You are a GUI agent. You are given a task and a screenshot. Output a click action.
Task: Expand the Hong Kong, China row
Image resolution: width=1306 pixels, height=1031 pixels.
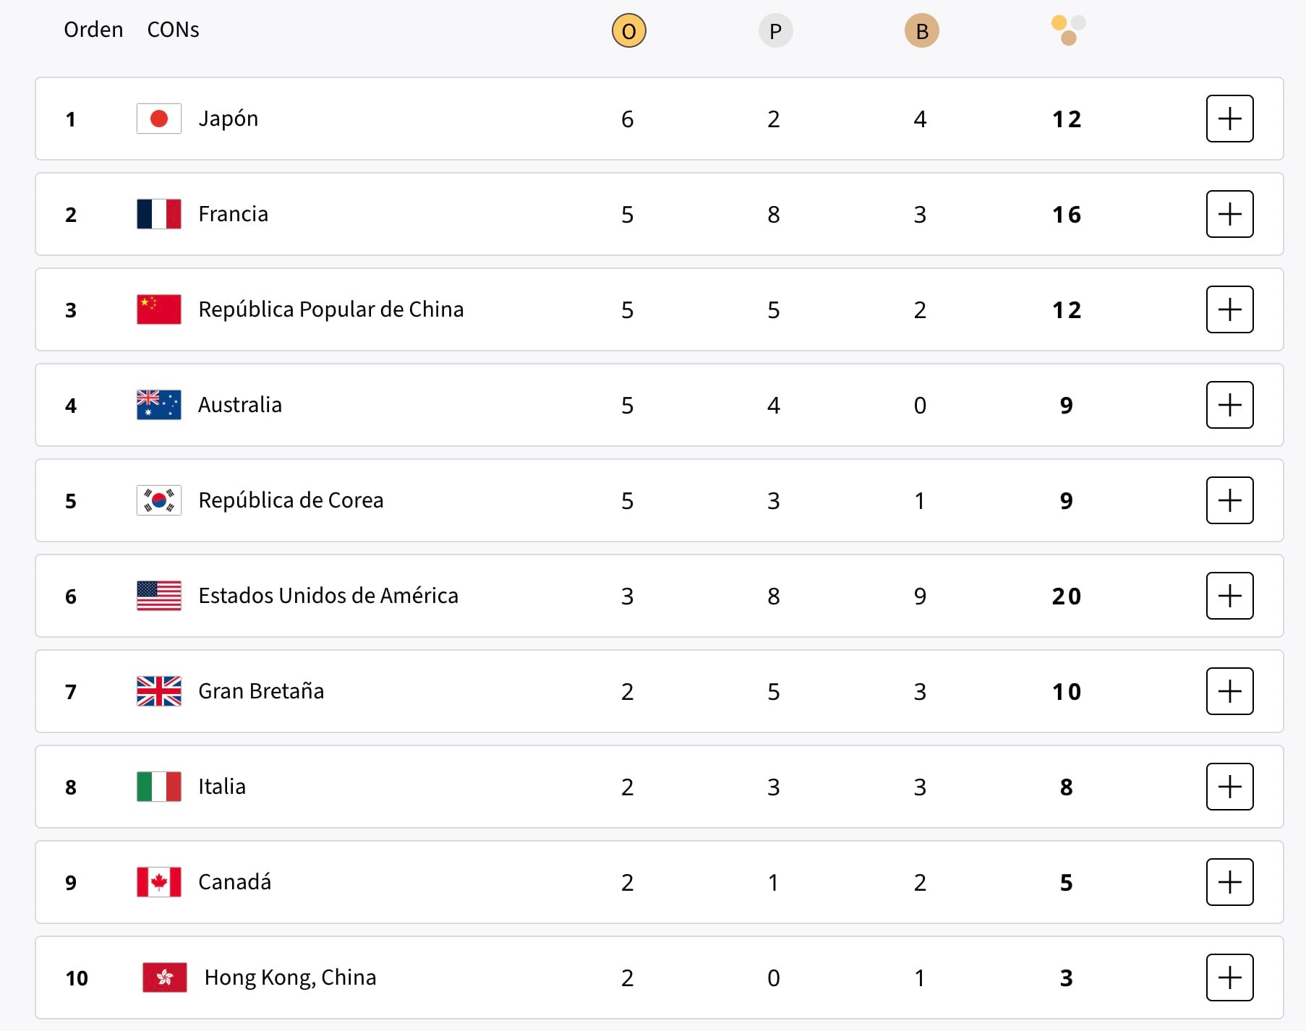(1229, 977)
